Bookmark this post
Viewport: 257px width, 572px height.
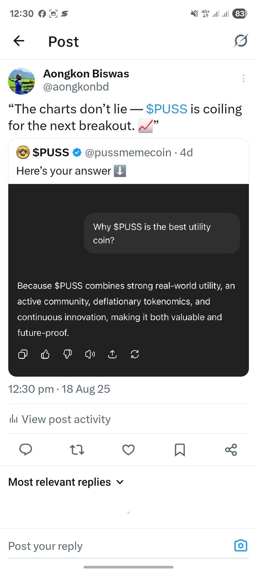[179, 449]
